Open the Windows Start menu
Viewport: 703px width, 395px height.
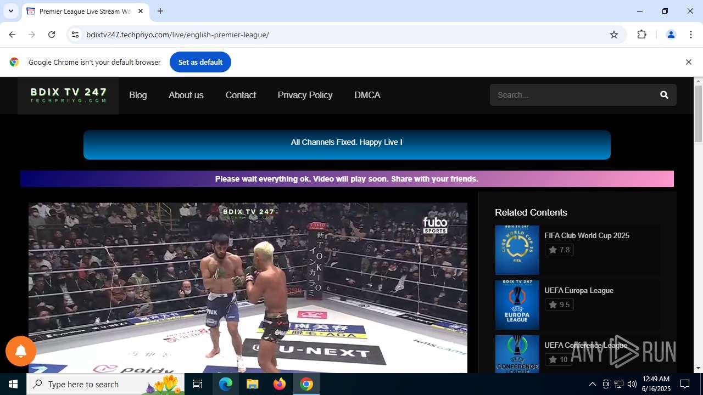[x=13, y=384]
